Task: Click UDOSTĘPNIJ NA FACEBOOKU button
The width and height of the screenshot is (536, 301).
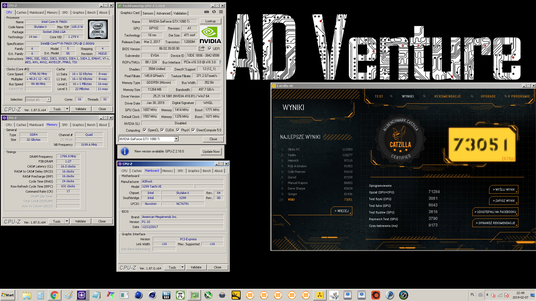Action: [x=495, y=212]
